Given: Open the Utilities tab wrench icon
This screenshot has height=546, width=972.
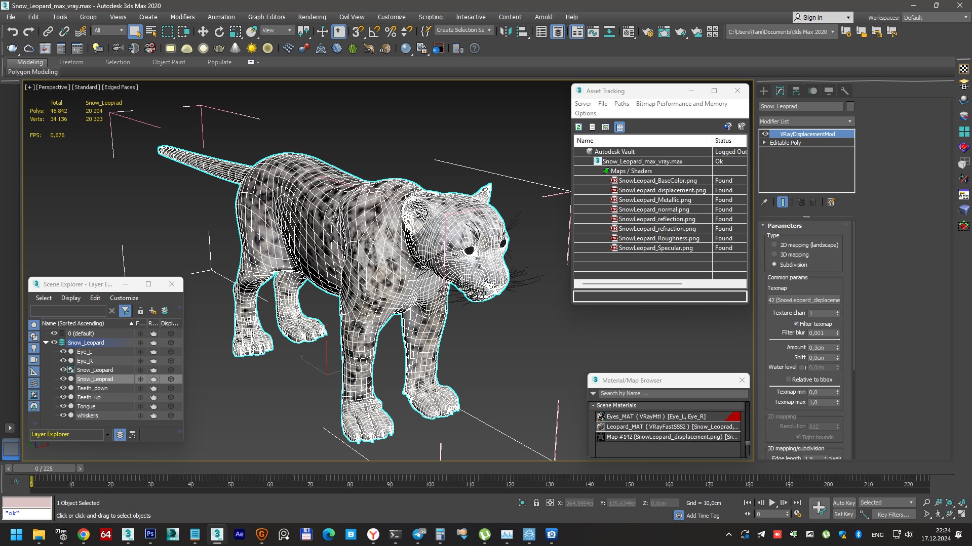Looking at the screenshot, I should point(844,91).
